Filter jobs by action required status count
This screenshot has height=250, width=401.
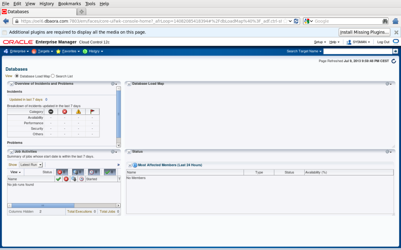[78, 172]
